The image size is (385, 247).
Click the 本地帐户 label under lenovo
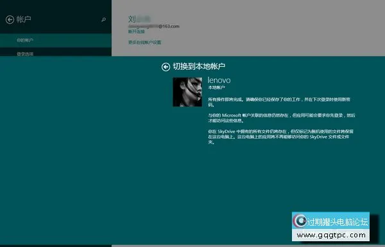click(217, 87)
